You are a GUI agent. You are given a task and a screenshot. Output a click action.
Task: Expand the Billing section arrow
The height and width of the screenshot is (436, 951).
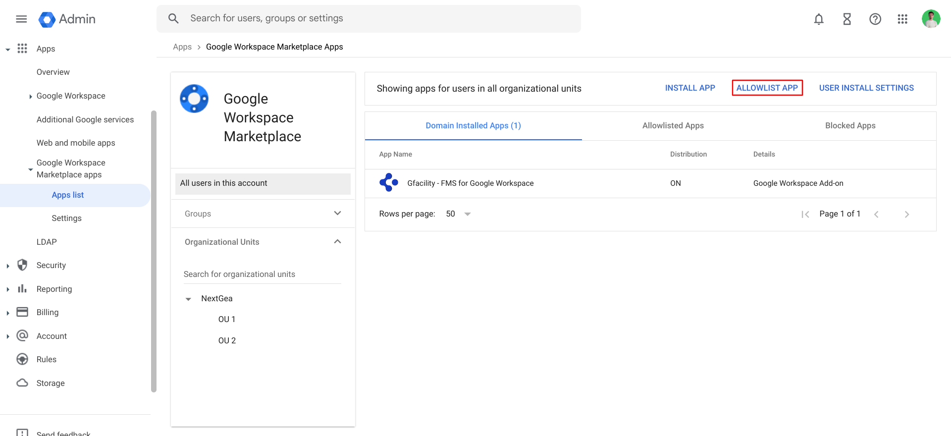point(8,313)
